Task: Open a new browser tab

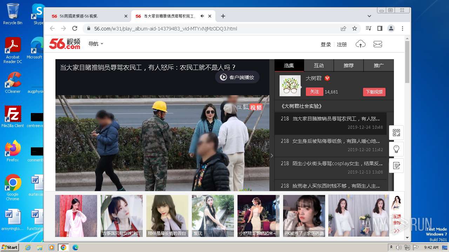Action: click(223, 16)
